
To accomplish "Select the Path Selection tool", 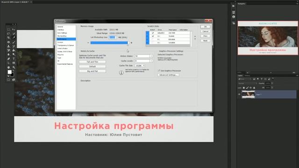I will (x=8, y=63).
